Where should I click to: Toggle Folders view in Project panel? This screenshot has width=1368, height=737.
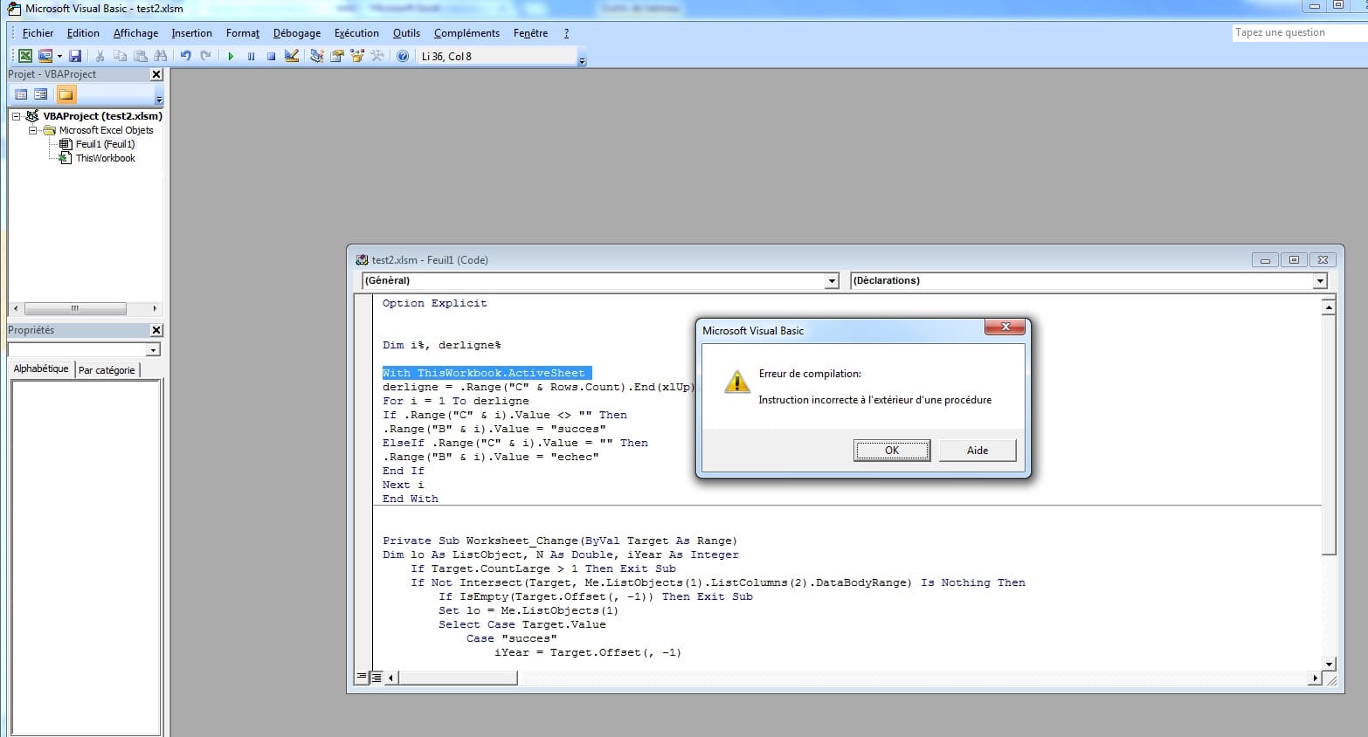[x=66, y=94]
